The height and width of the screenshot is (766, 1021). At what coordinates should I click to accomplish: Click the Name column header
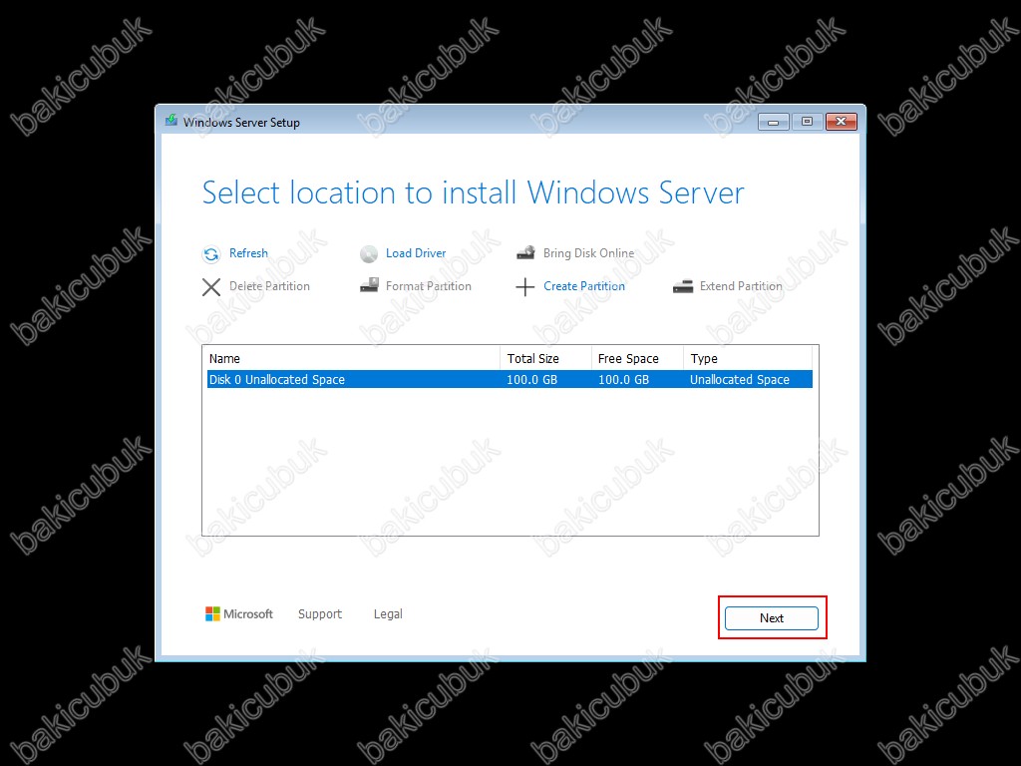(x=352, y=358)
